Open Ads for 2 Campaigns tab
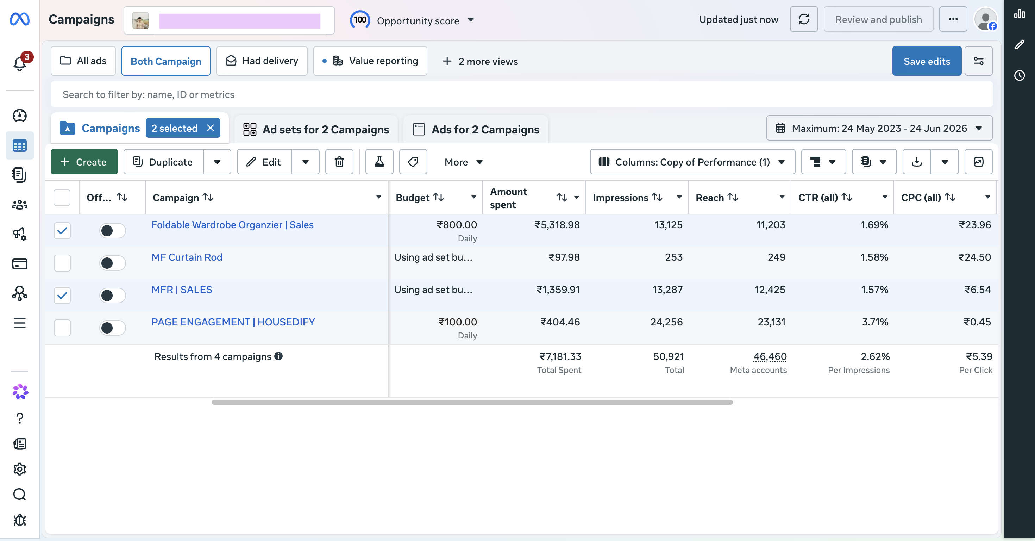The height and width of the screenshot is (541, 1035). click(x=476, y=129)
